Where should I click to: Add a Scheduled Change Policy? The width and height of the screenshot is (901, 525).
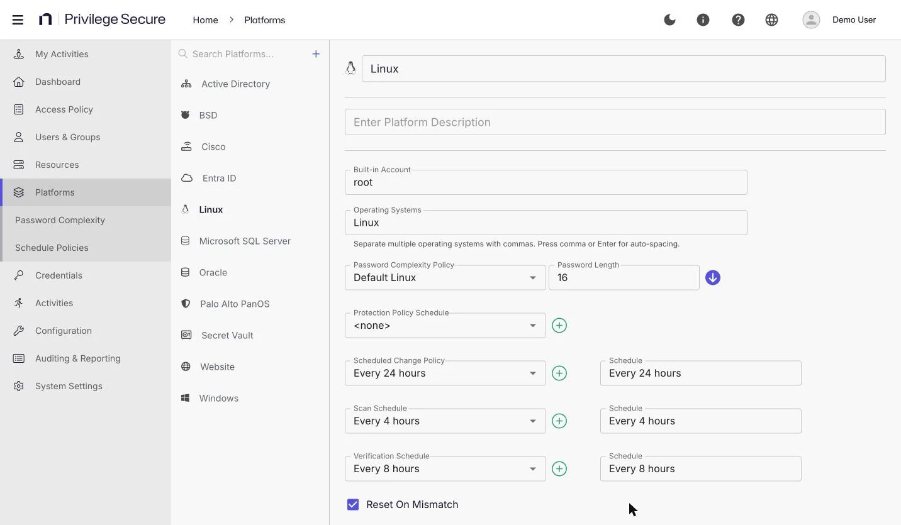[559, 373]
